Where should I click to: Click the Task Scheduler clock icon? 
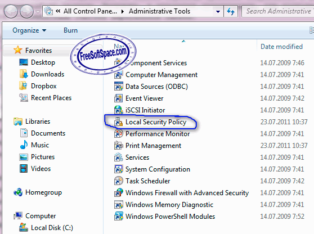pyautogui.click(x=119, y=181)
